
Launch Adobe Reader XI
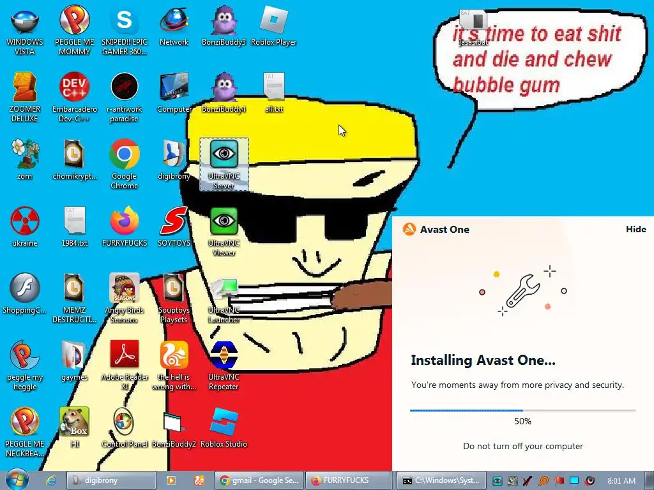(125, 366)
